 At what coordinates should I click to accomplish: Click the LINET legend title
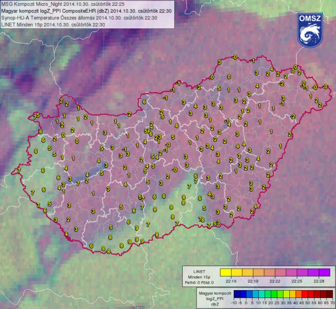pyautogui.click(x=199, y=272)
